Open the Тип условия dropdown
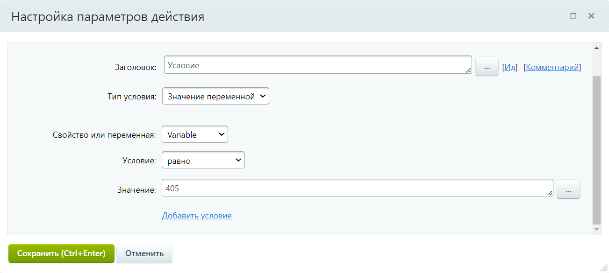This screenshot has height=273, width=609. (215, 97)
